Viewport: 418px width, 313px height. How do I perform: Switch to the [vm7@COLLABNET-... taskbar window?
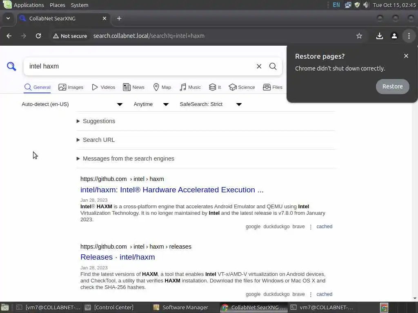49,308
